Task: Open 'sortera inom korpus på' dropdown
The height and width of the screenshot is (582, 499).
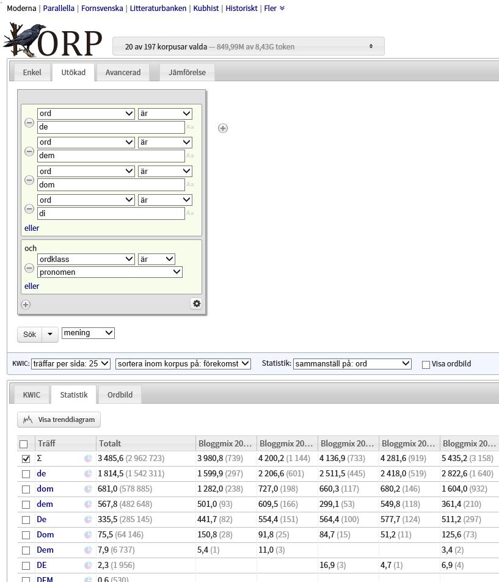Action: coord(183,363)
